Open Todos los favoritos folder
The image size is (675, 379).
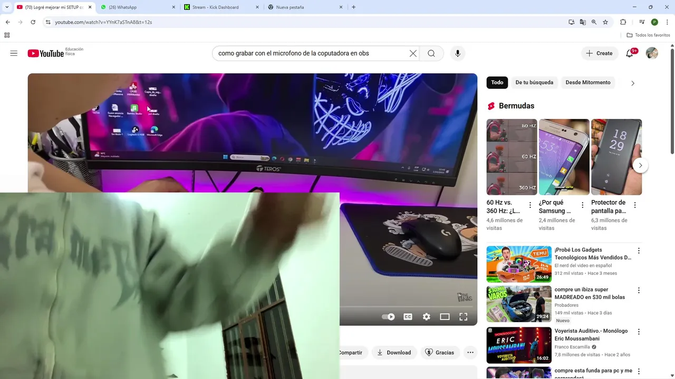pos(649,35)
